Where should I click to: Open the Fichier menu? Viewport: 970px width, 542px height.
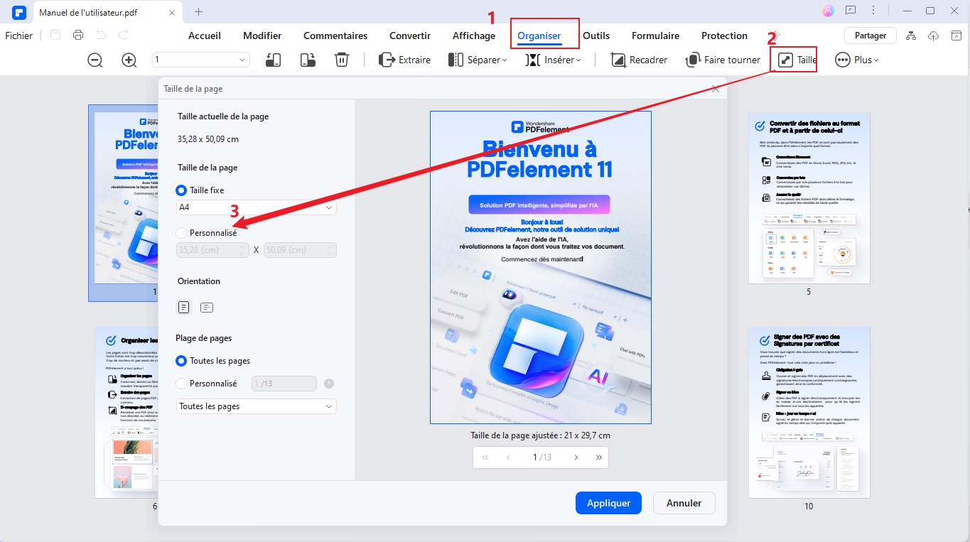coord(19,36)
